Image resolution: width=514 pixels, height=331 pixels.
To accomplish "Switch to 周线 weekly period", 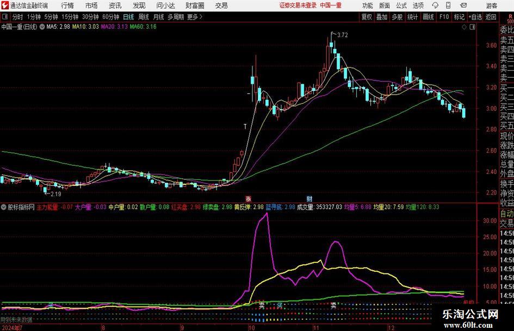I will point(144,17).
